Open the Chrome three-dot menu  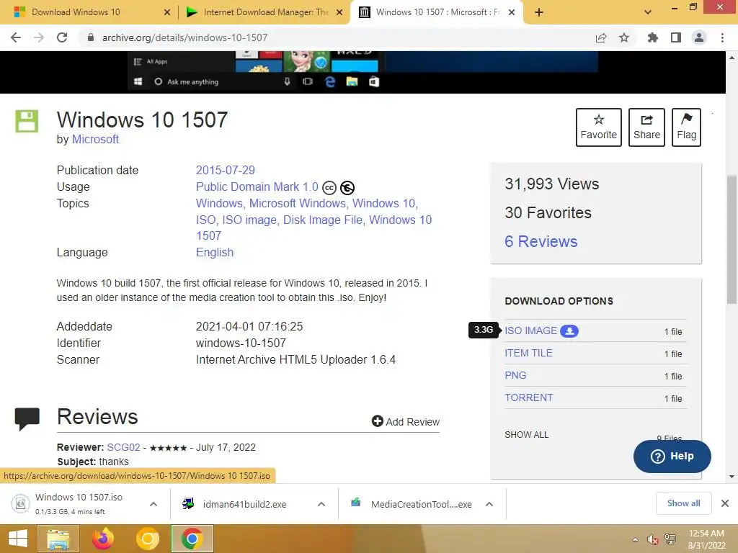[x=722, y=37]
